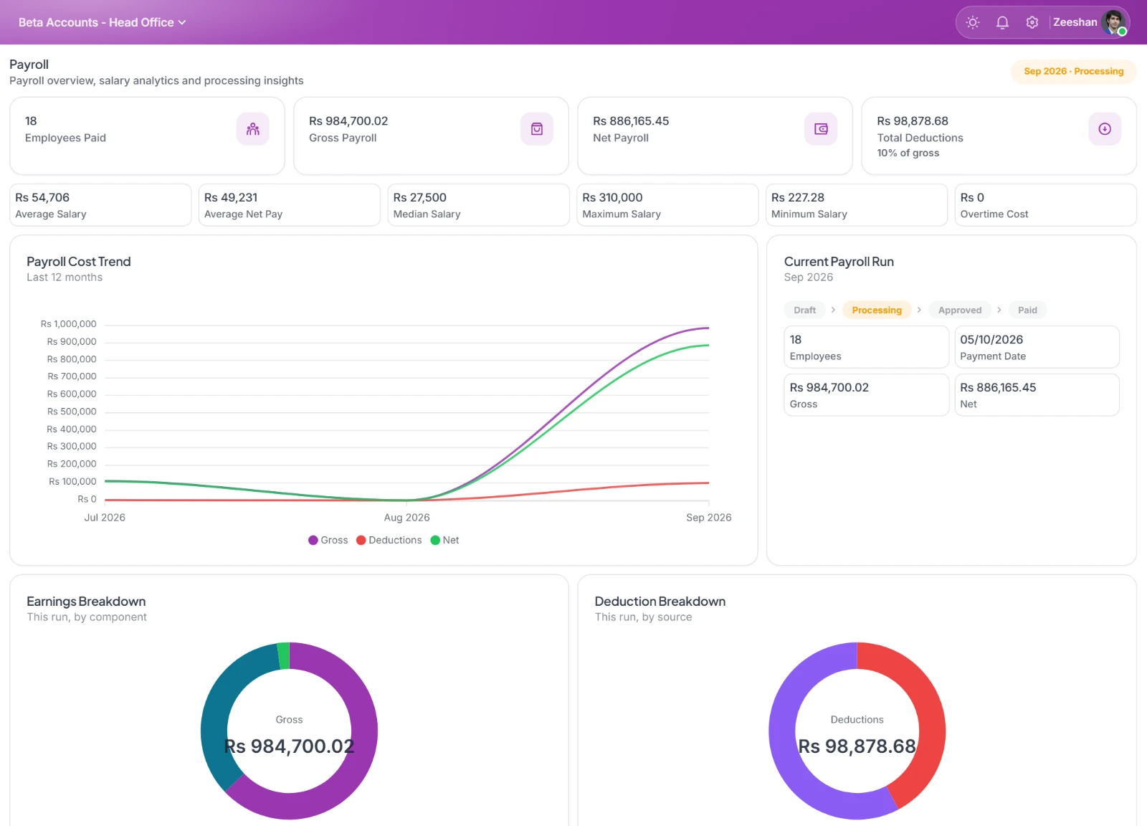1147x826 pixels.
Task: Select the Approved payroll stage
Action: (x=960, y=310)
